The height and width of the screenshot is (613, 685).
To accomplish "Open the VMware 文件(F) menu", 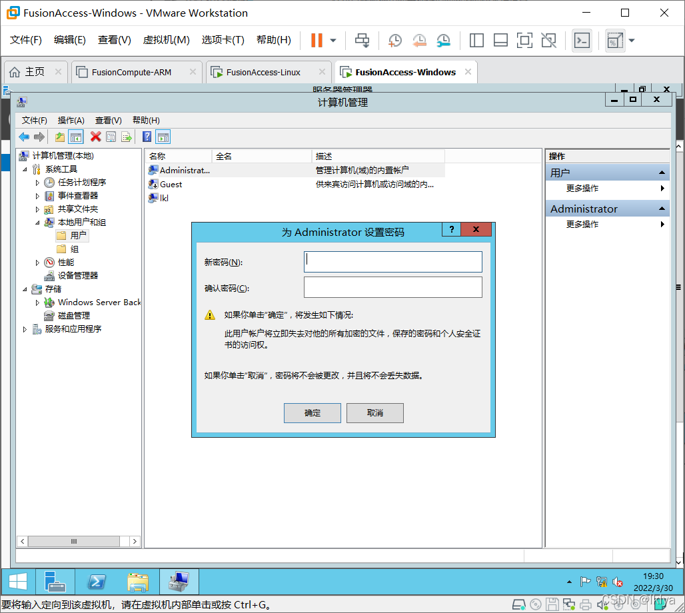I will (26, 40).
